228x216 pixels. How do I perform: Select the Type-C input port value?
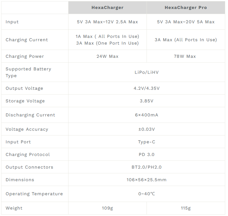tap(147, 142)
